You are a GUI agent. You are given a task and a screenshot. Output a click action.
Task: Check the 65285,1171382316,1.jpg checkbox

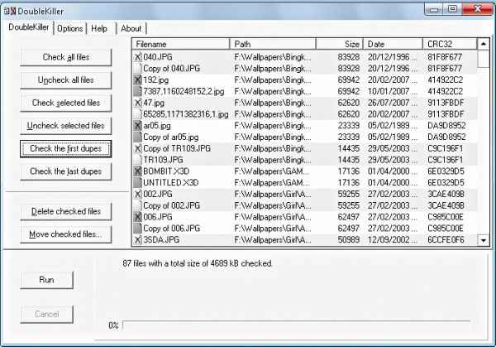[x=137, y=114]
